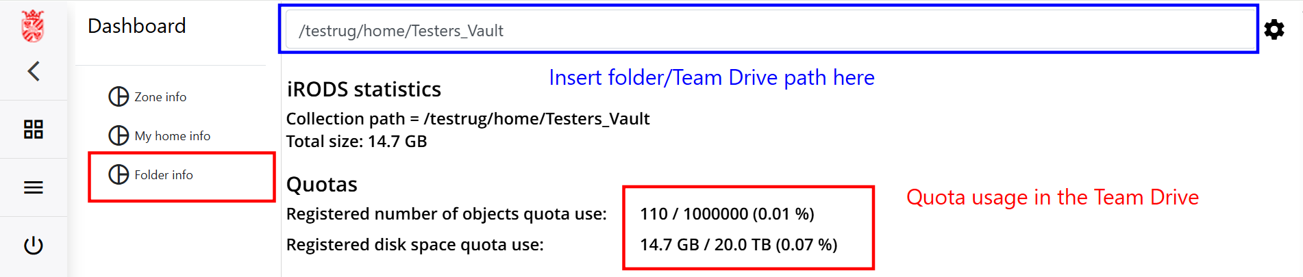Click the Total size 14.7 GB text
The image size is (1303, 277).
pyautogui.click(x=356, y=142)
